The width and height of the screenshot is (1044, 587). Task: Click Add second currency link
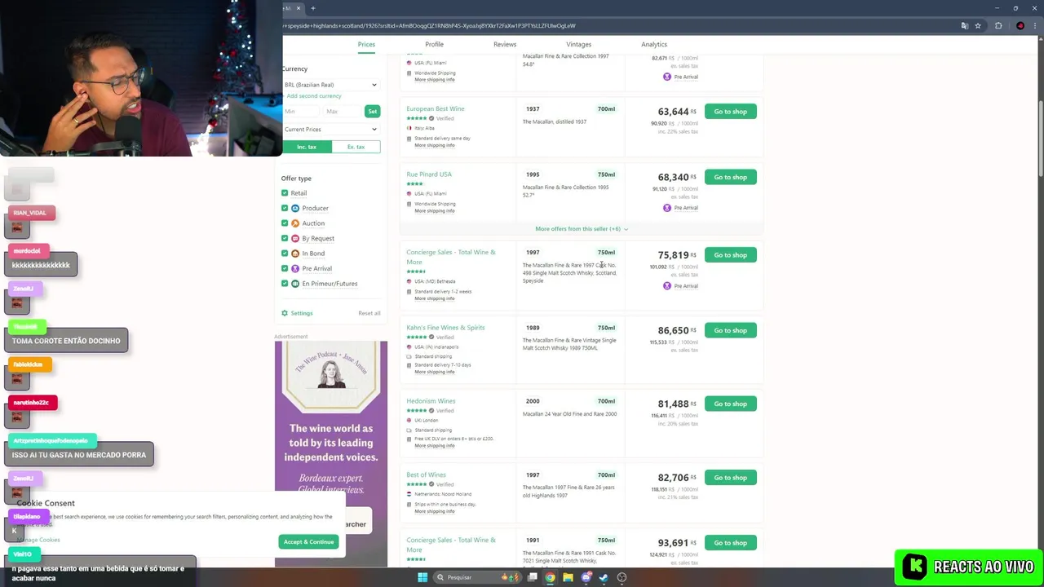[x=314, y=96]
